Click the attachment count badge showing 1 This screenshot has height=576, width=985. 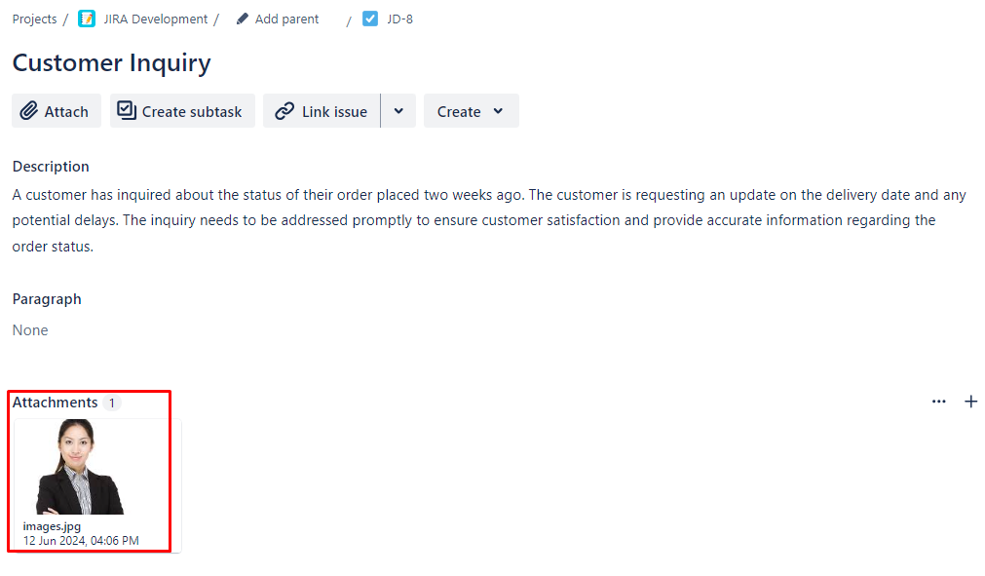coord(112,403)
